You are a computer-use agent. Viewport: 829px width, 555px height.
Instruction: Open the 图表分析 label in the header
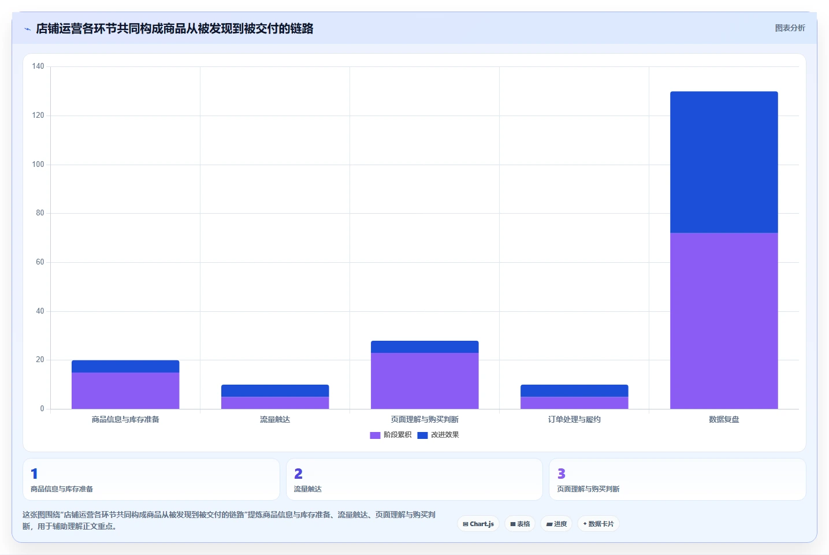[790, 28]
